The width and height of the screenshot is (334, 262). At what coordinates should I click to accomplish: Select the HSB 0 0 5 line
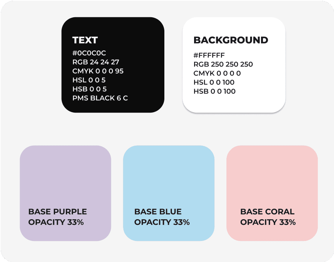(90, 89)
